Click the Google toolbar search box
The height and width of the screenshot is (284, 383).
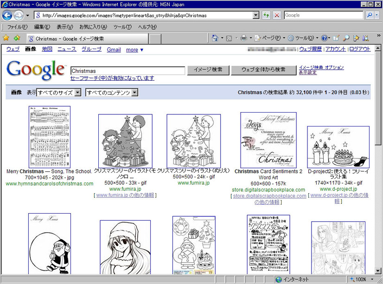pyautogui.click(x=324, y=15)
